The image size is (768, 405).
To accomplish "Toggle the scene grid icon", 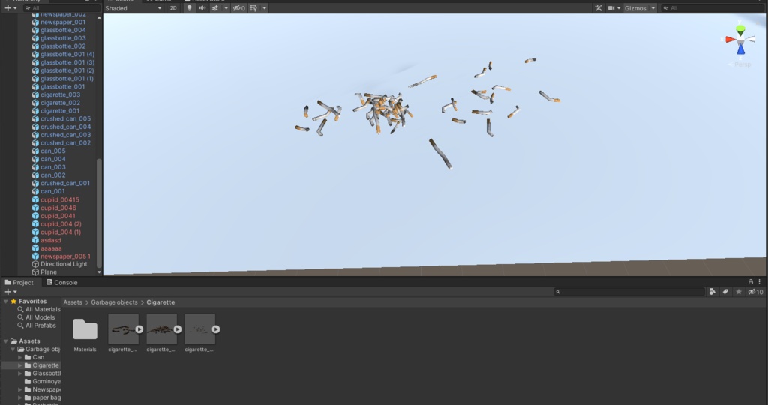I will pos(253,8).
